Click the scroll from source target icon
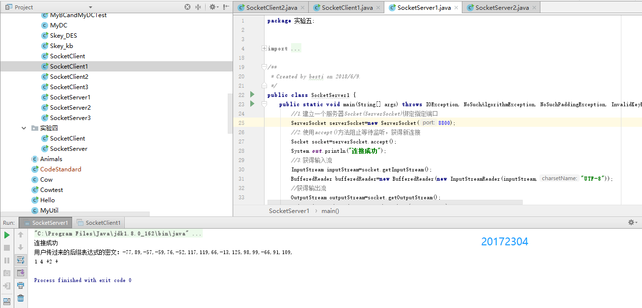This screenshot has width=642, height=308. (187, 7)
